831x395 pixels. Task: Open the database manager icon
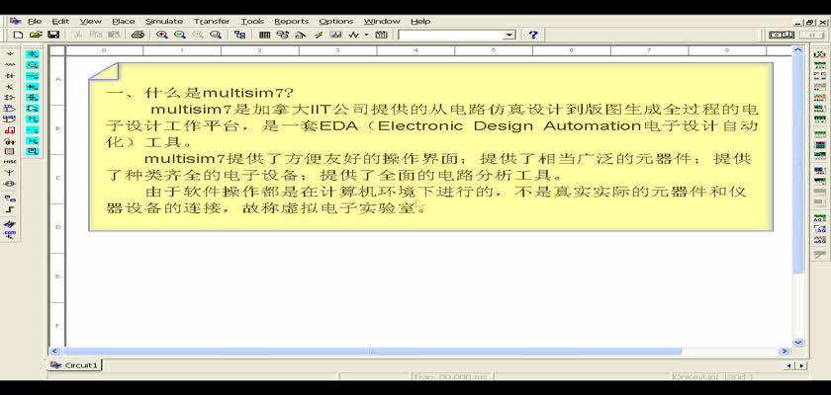(283, 35)
